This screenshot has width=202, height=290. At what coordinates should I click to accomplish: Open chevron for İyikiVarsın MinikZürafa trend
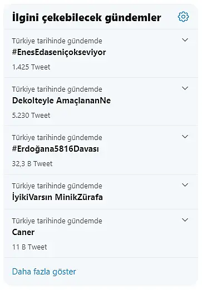pyautogui.click(x=185, y=185)
